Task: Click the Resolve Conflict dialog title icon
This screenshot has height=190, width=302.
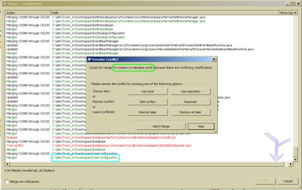Action: point(90,59)
